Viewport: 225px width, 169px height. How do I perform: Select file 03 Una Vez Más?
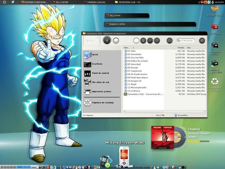click(134, 58)
